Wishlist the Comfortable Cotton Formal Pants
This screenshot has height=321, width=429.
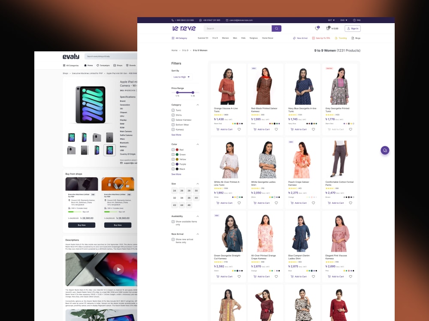[350, 203]
